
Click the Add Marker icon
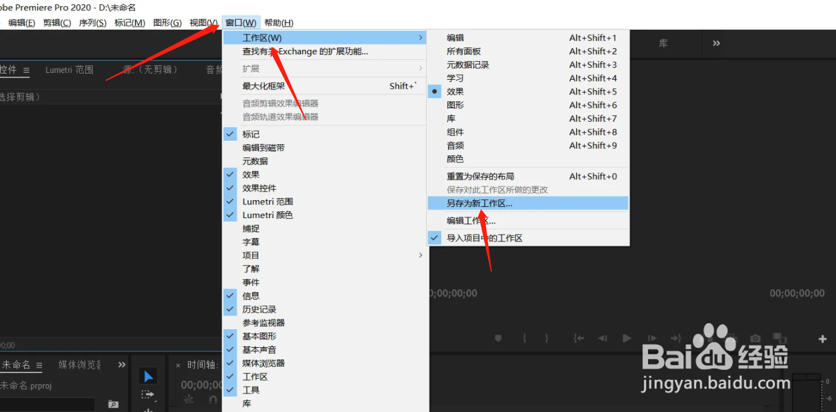[499, 338]
